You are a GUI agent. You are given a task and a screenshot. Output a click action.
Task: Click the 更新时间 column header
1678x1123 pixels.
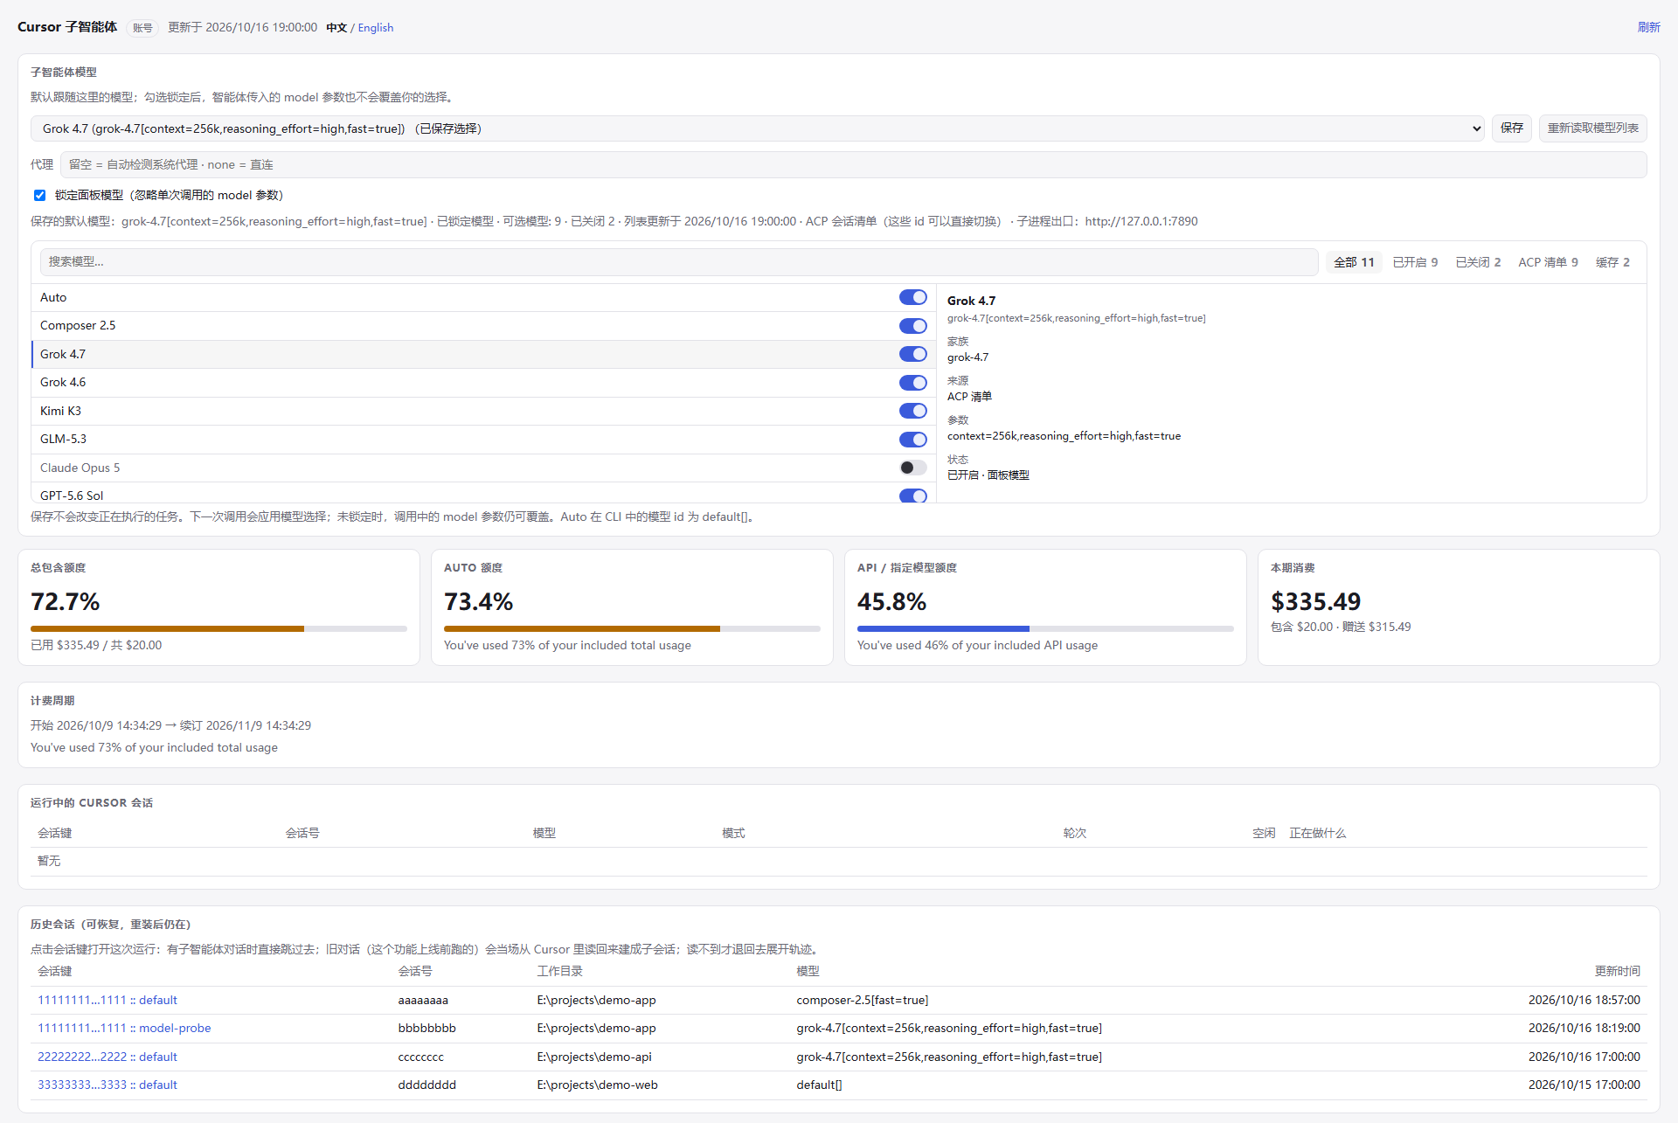(x=1617, y=971)
